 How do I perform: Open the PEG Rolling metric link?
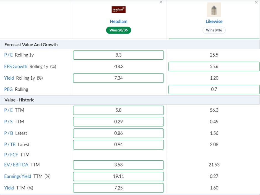click(x=9, y=89)
